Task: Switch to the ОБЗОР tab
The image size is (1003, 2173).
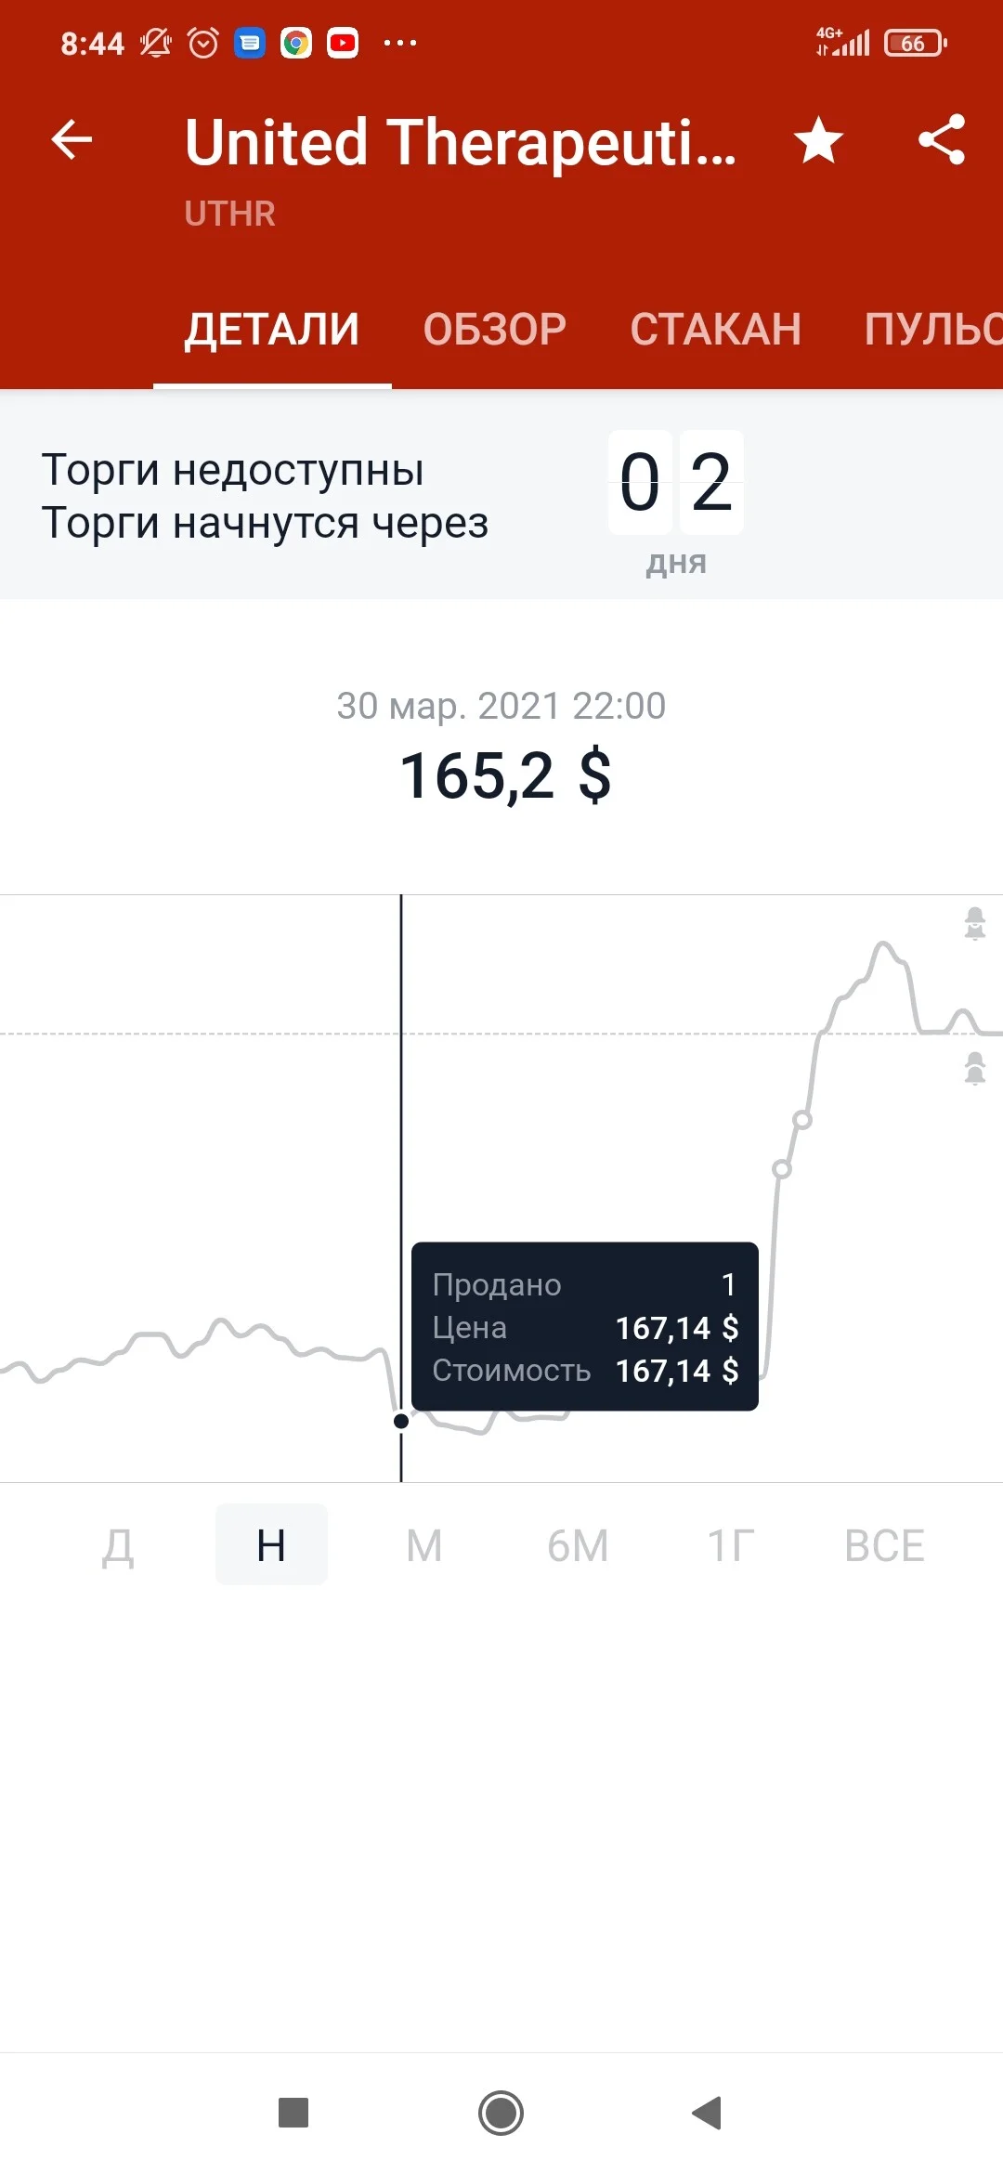Action: pos(495,330)
